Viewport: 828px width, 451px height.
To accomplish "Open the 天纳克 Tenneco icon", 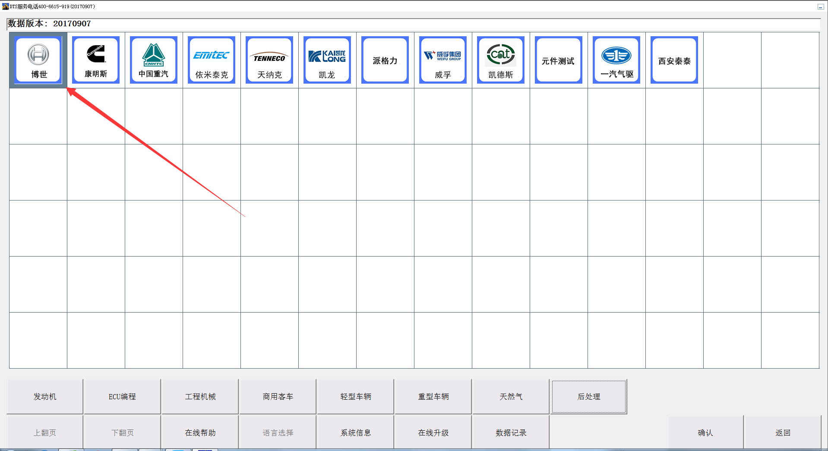I will 269,60.
